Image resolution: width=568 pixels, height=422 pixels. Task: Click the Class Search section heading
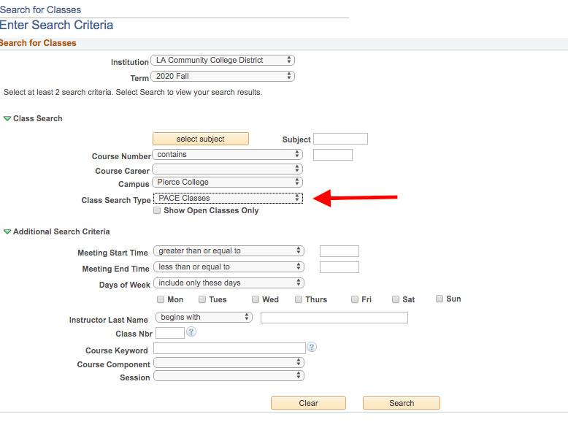click(x=38, y=118)
